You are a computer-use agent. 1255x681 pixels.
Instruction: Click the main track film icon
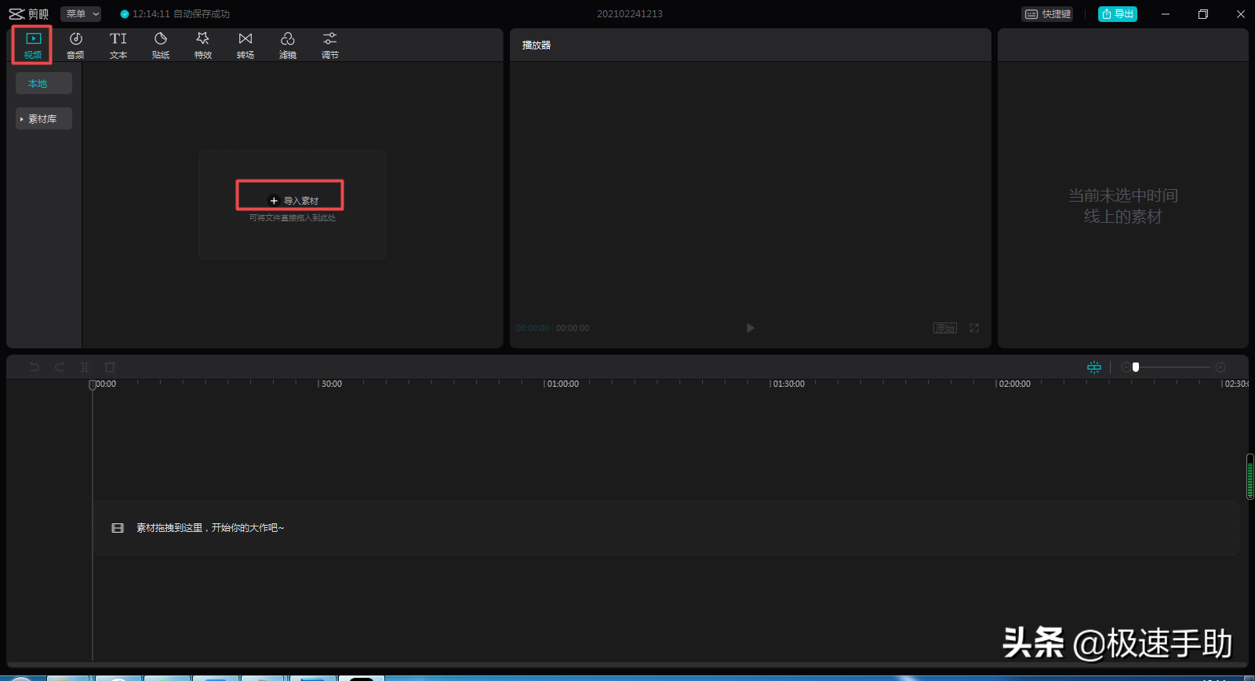(x=118, y=528)
